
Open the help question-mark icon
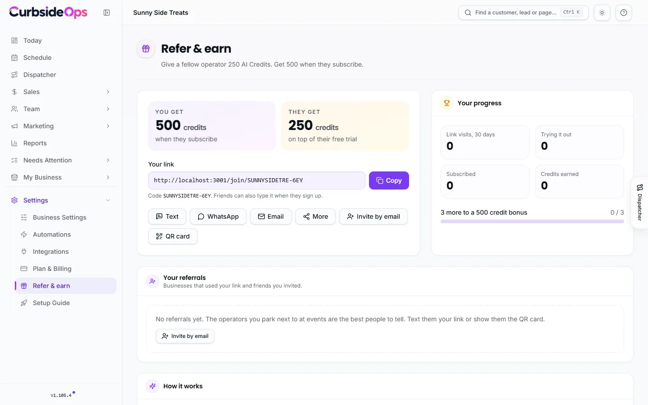(x=624, y=13)
